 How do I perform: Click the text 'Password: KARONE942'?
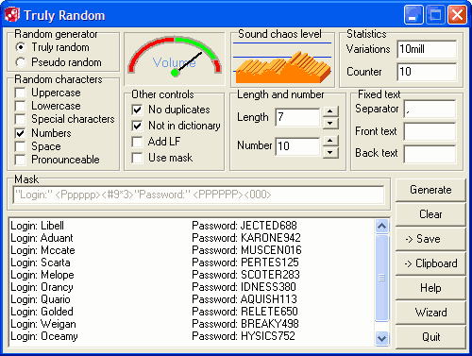(246, 238)
